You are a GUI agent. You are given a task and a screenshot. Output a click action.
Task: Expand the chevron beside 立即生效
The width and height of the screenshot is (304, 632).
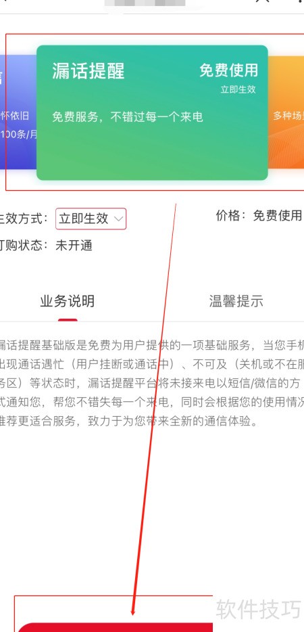click(x=118, y=219)
